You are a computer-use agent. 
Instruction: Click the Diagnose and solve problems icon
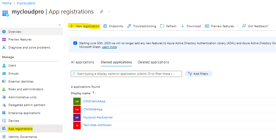4,47
